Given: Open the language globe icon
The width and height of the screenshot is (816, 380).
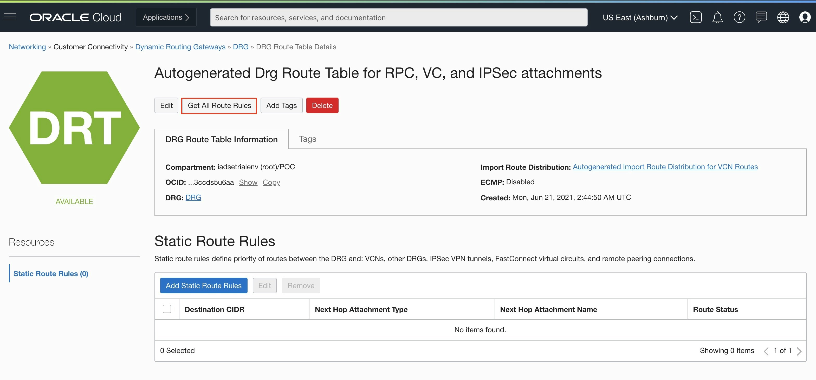Looking at the screenshot, I should pos(783,17).
